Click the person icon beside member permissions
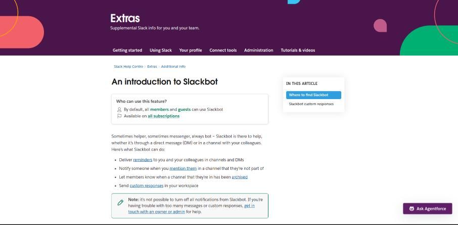Viewport: 458px width, 225px height. coord(119,109)
